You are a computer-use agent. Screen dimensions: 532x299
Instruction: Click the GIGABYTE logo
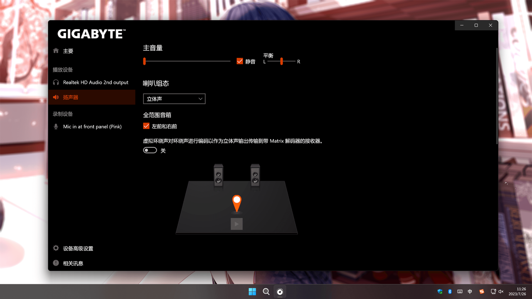pyautogui.click(x=91, y=34)
